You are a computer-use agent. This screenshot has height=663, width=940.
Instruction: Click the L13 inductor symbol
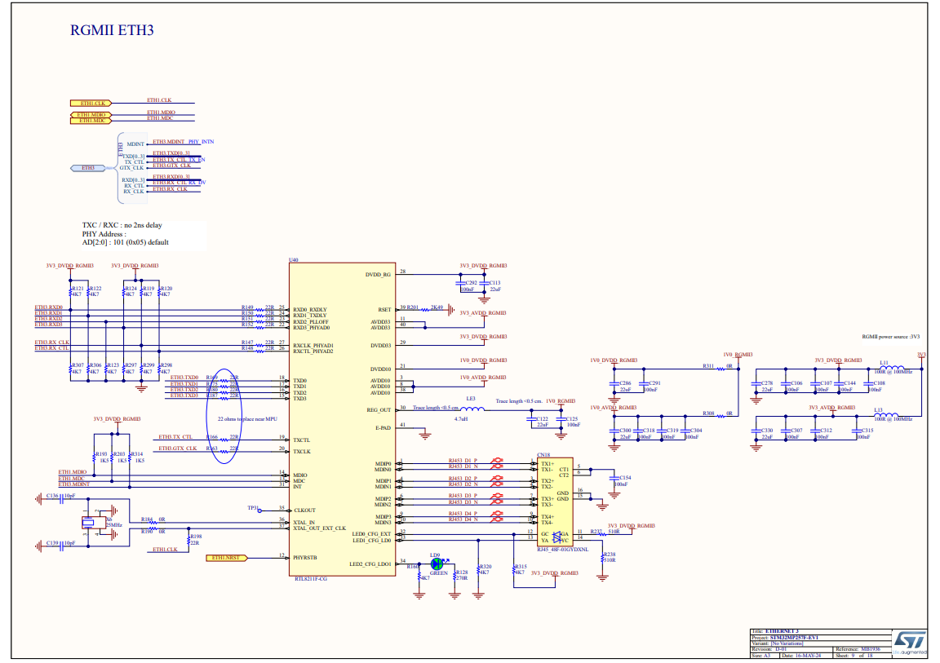[x=887, y=415]
